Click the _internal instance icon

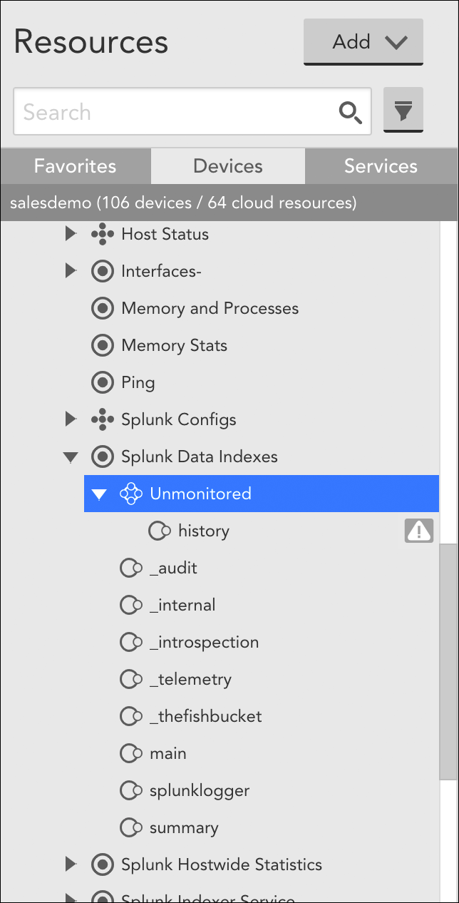point(131,605)
